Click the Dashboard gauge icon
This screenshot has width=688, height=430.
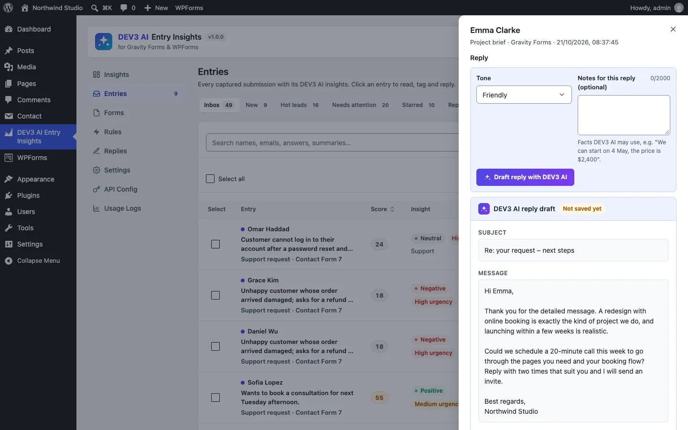point(9,29)
